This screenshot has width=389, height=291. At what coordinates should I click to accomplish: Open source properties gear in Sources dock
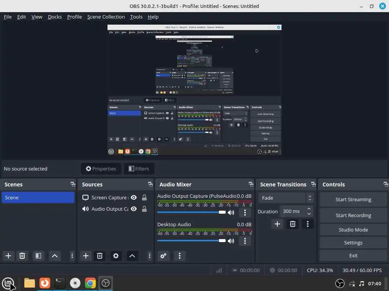pyautogui.click(x=115, y=256)
